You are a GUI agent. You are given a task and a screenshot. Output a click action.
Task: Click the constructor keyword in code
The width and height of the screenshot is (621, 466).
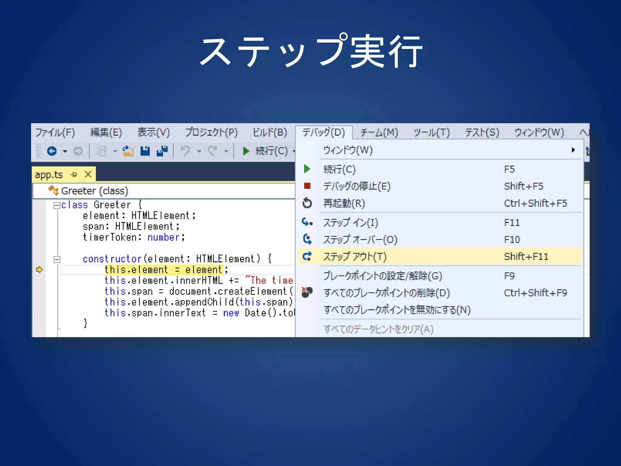pyautogui.click(x=112, y=259)
